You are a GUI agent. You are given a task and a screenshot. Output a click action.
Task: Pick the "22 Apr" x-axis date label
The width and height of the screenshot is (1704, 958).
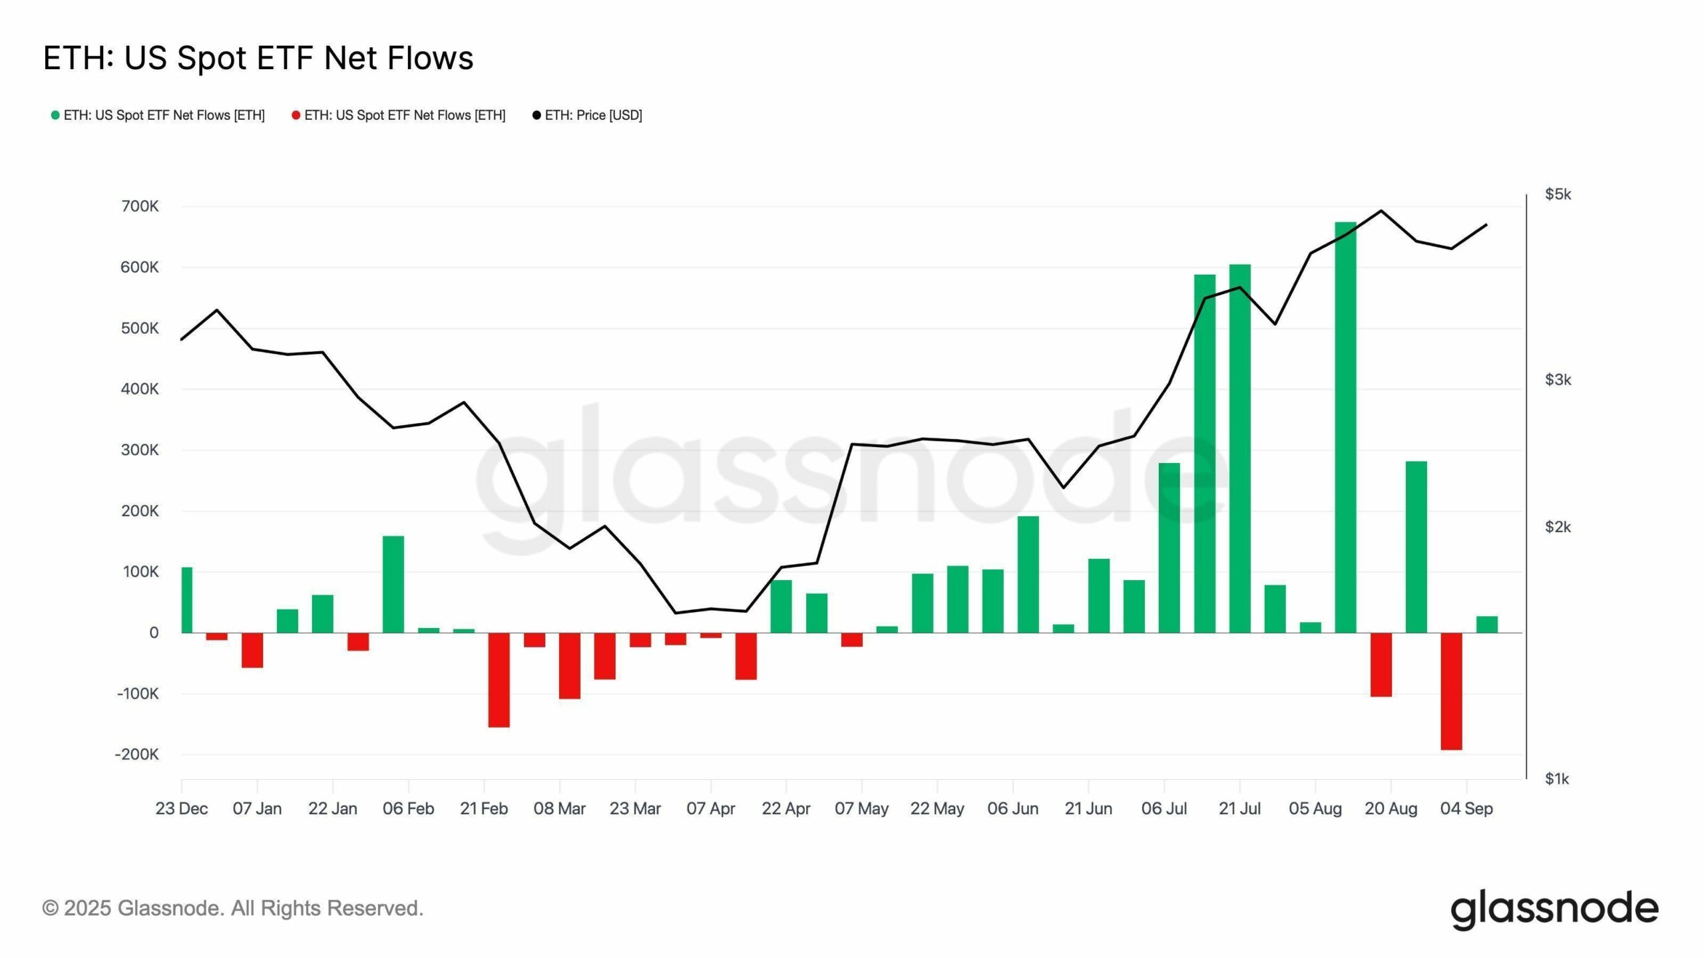coord(786,809)
